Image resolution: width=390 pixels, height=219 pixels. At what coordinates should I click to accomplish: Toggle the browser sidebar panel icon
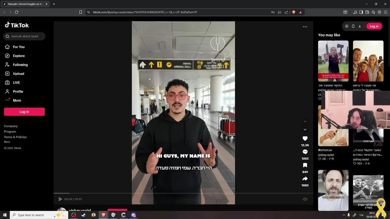pyautogui.click(x=361, y=12)
